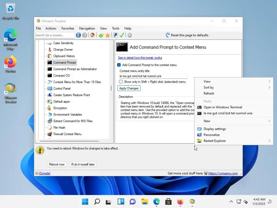Click the tree panel vertical scrollbar
Image resolution: width=277 pixels, height=208 pixels.
pyautogui.click(x=111, y=88)
